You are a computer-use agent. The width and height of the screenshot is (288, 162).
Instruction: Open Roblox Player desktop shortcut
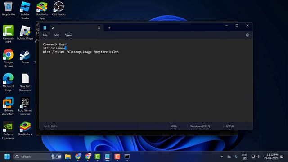[x=25, y=33]
